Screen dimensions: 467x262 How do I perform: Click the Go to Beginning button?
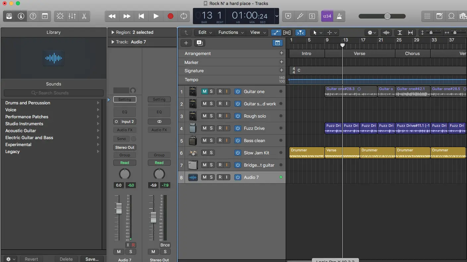[141, 16]
